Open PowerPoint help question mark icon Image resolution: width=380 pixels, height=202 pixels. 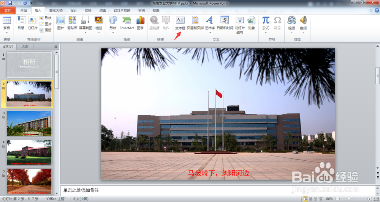(377, 10)
